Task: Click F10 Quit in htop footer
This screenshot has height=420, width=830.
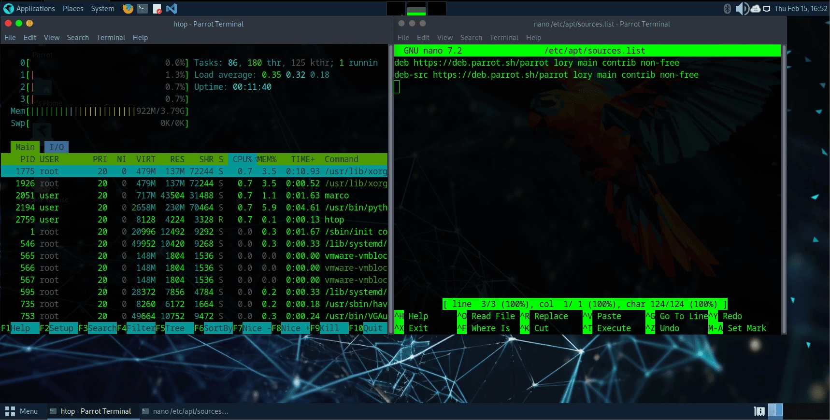Action: click(x=368, y=328)
